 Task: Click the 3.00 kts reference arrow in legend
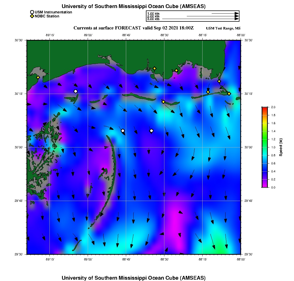coord(200,19)
